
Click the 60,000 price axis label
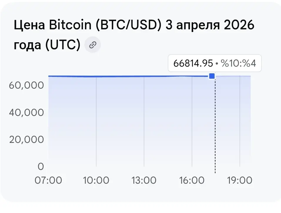(x=26, y=85)
